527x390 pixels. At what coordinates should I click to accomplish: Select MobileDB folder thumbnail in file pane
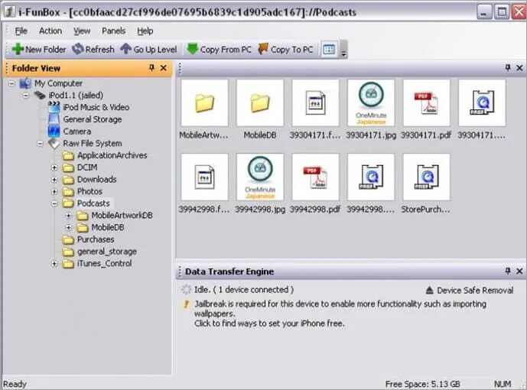260,103
